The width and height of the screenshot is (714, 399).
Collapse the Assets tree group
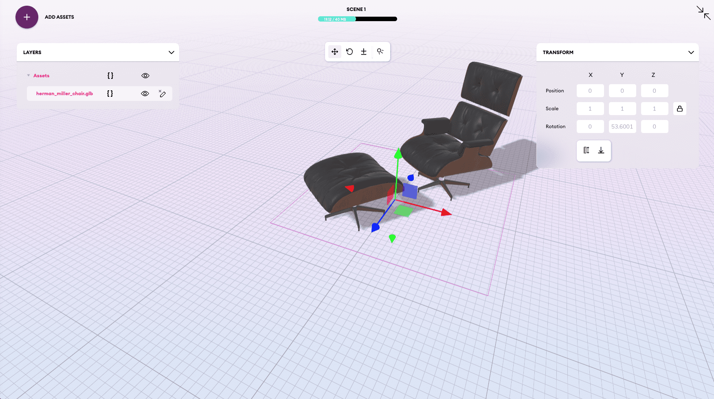coord(29,76)
